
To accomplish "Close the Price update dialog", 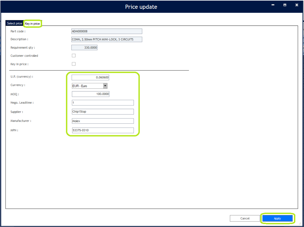I will click(296, 5).
